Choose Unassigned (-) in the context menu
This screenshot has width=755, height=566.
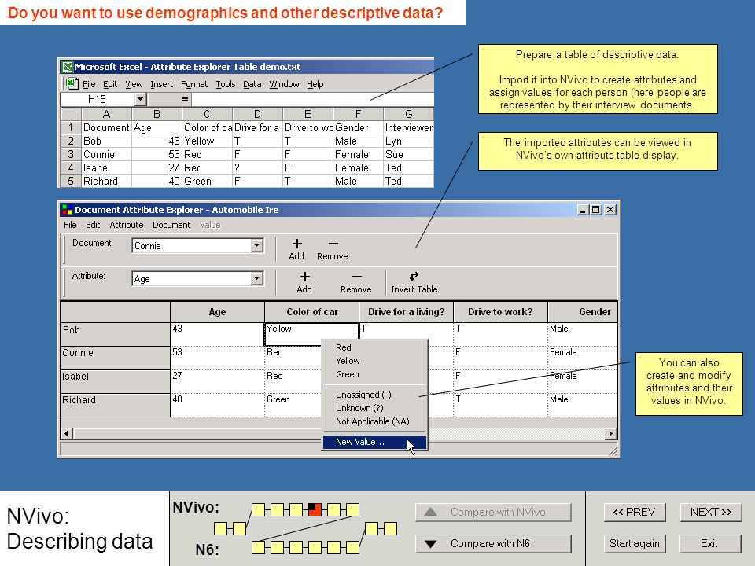(x=374, y=395)
